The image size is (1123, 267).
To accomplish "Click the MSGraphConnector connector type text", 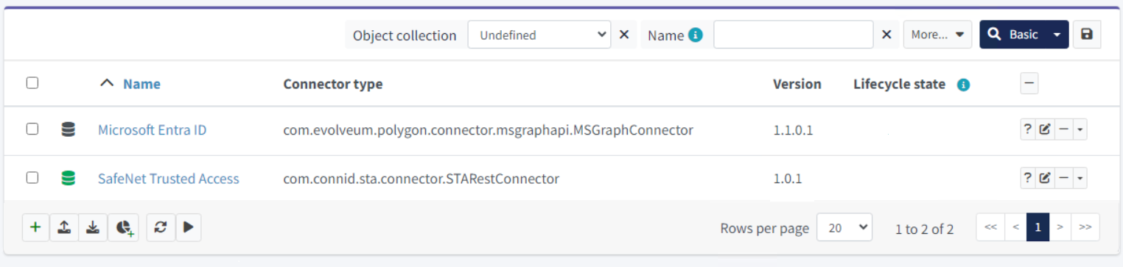I will click(x=488, y=130).
